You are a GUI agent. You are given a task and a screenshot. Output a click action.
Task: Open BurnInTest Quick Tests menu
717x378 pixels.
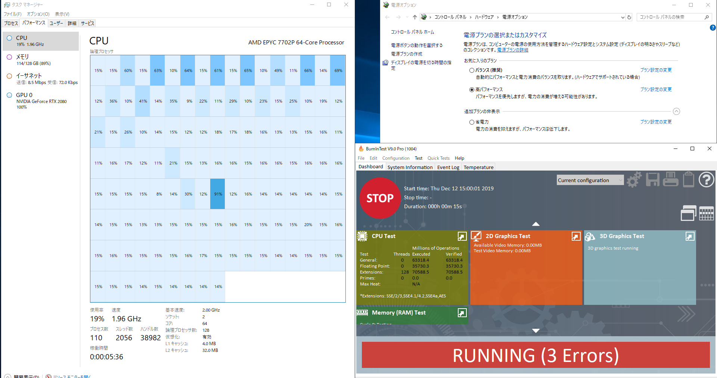click(x=438, y=158)
